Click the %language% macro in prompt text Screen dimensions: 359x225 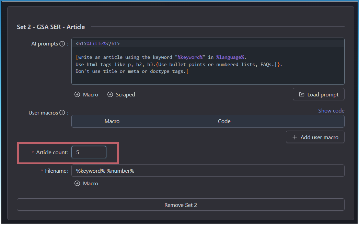230,57
